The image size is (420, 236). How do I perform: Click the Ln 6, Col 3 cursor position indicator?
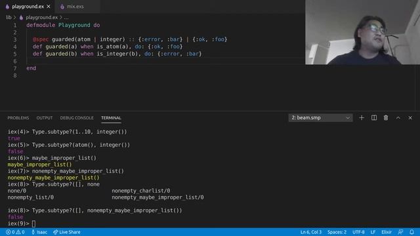coord(310,232)
